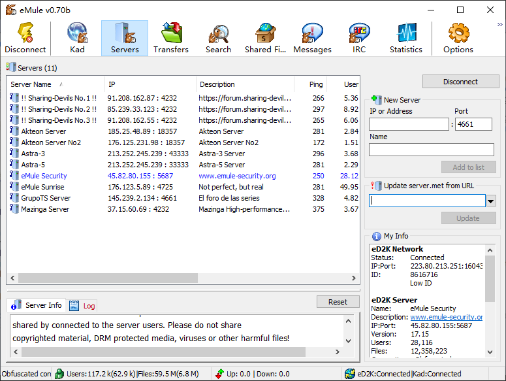Click the Disconnect button above New Server
The height and width of the screenshot is (381, 506).
click(460, 82)
